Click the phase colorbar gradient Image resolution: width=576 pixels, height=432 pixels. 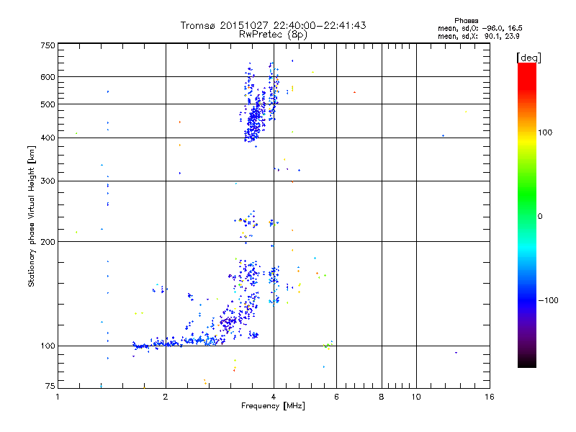click(527, 215)
